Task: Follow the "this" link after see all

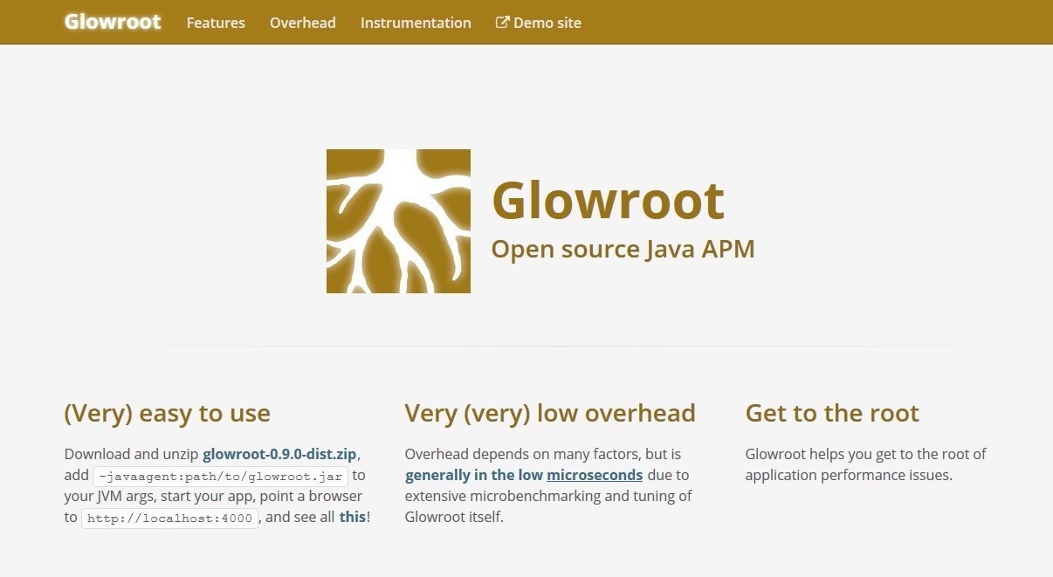Action: tap(353, 517)
